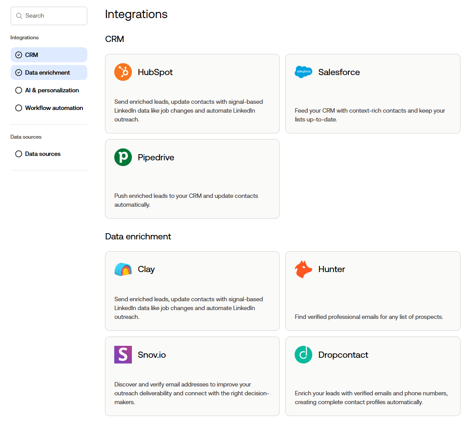Open the Salesforce integration title
Screen dimensions: 468x424
coord(339,72)
